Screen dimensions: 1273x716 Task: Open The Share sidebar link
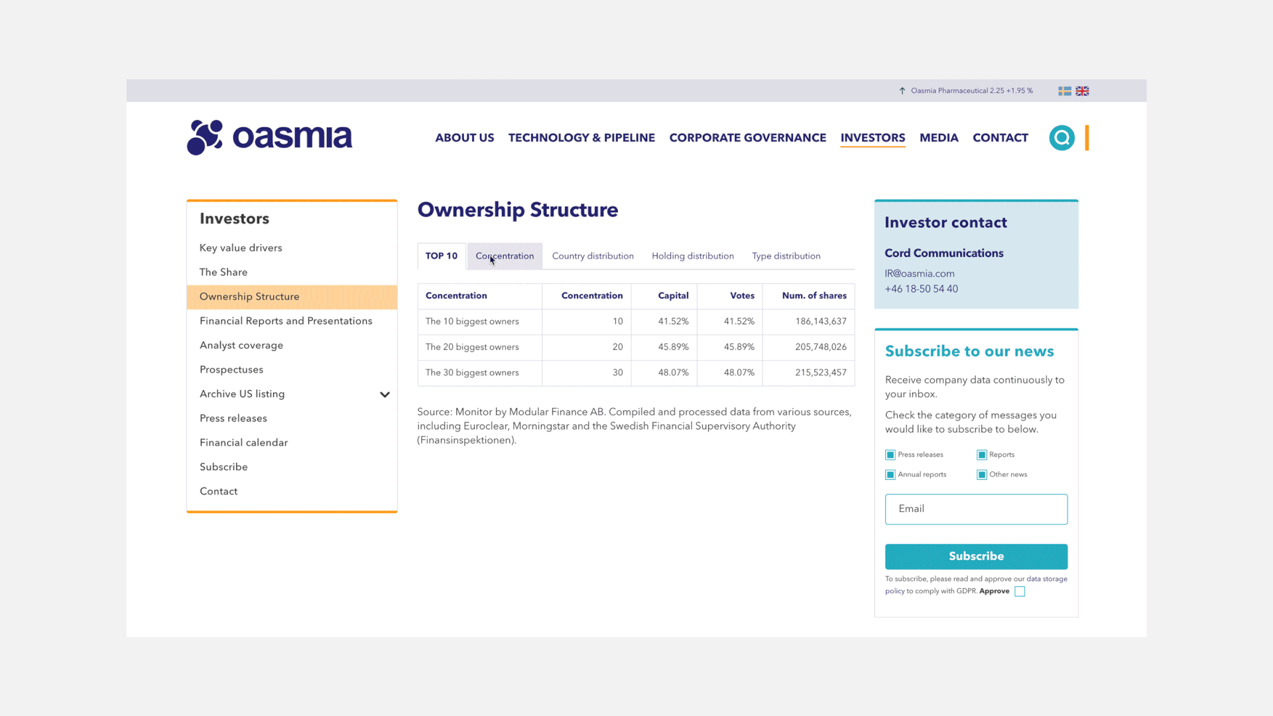(x=223, y=272)
